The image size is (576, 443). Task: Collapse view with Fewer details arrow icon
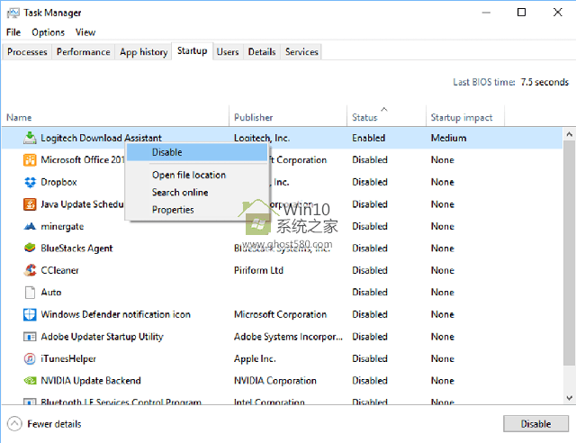click(14, 424)
